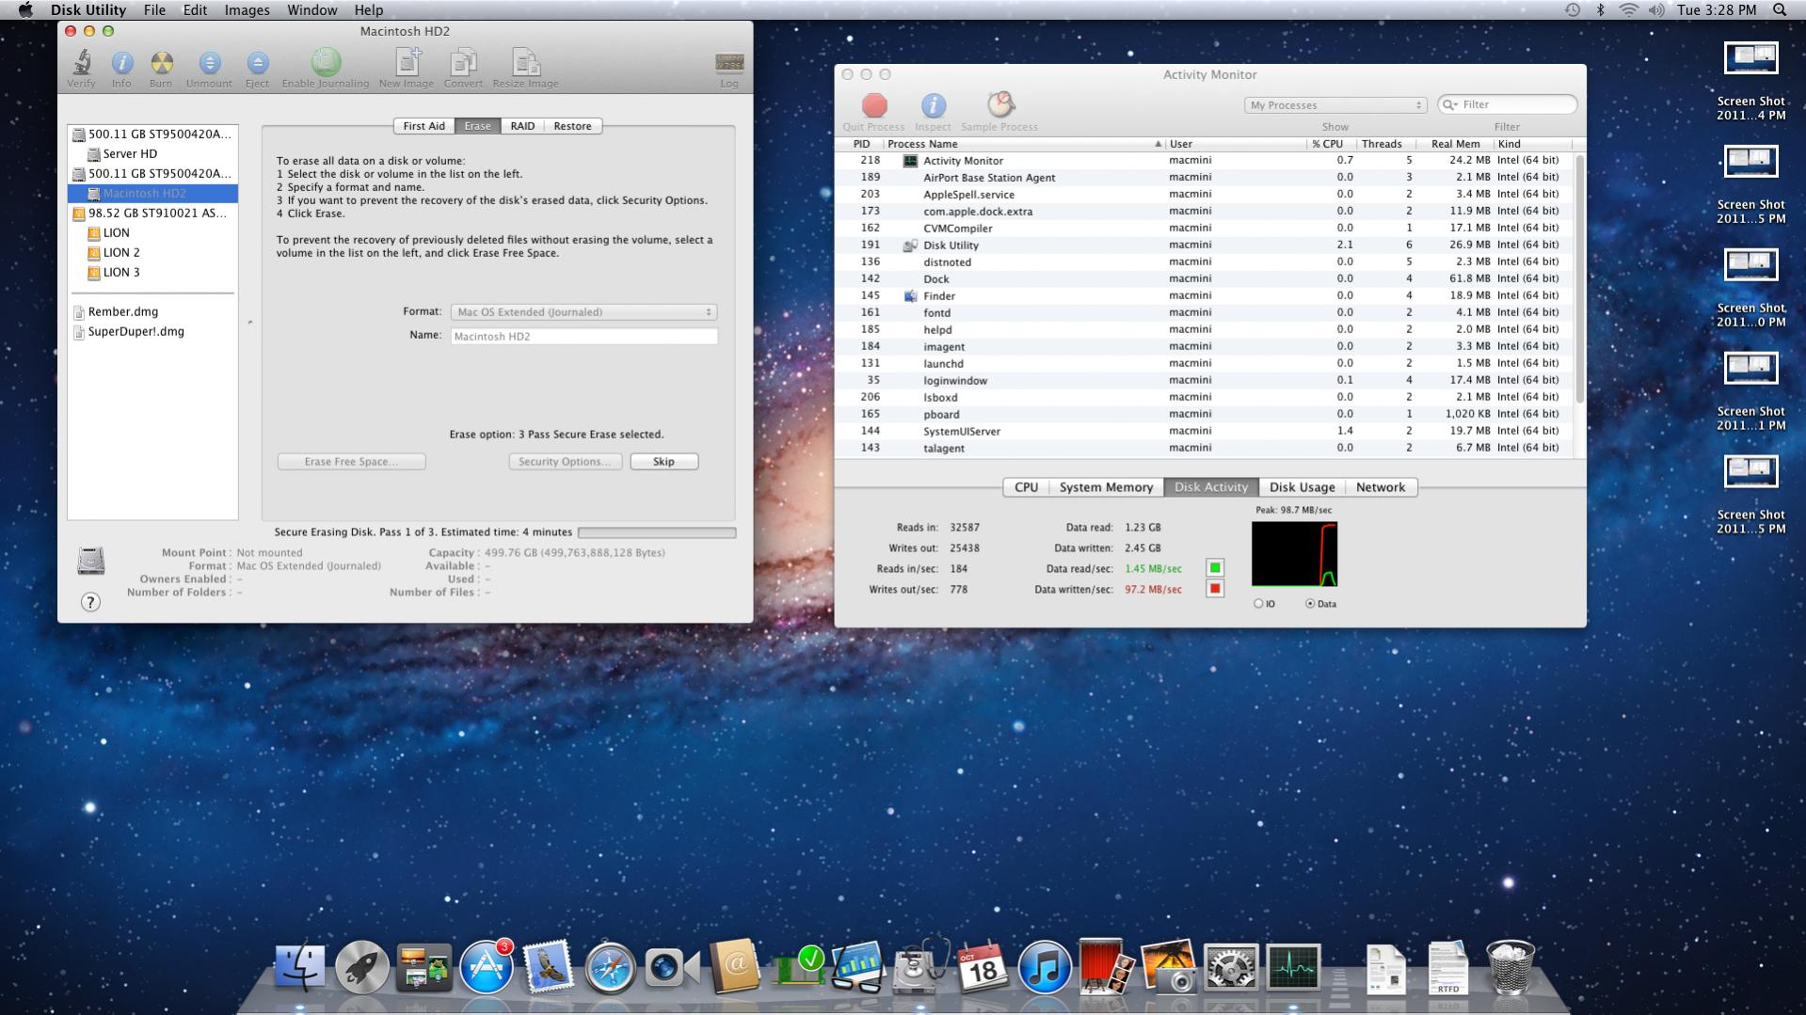Click the Unmount volume toolbar icon

click(209, 64)
